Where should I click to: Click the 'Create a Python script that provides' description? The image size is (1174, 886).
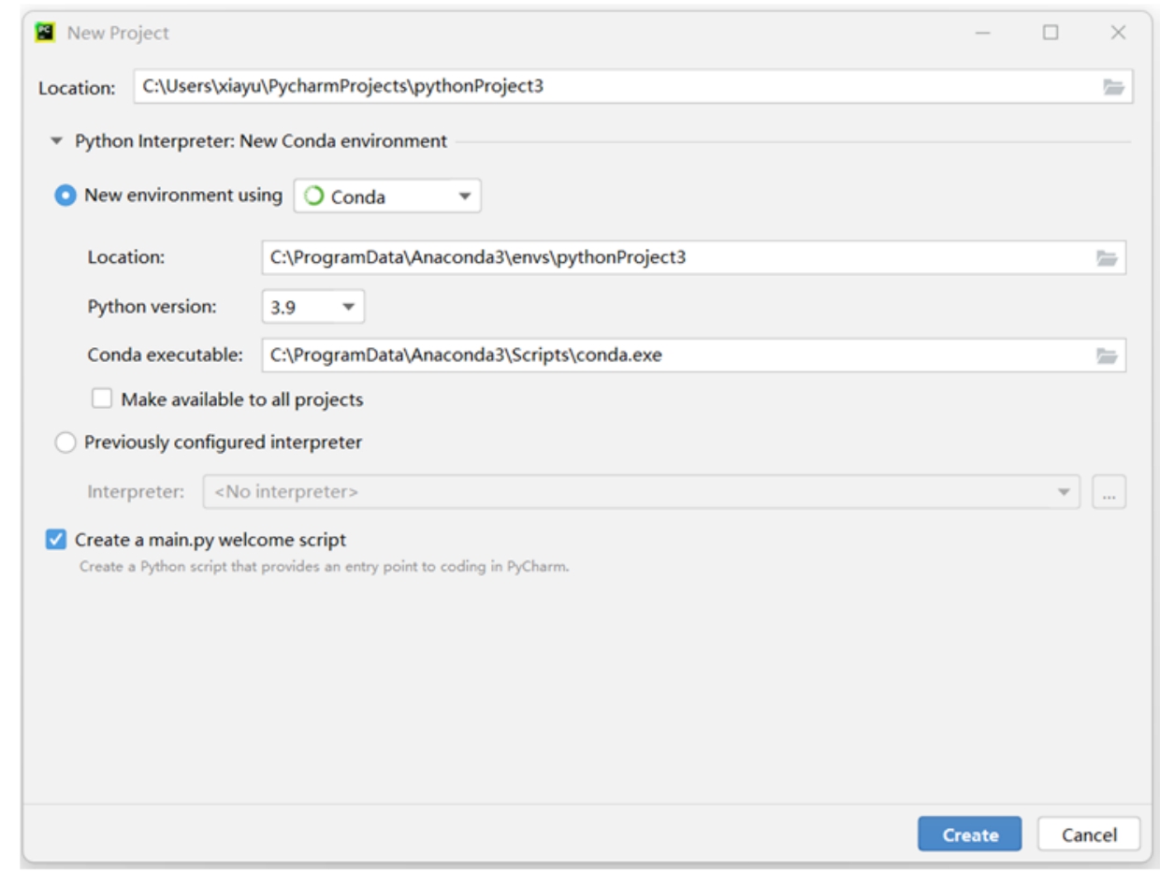click(x=324, y=568)
